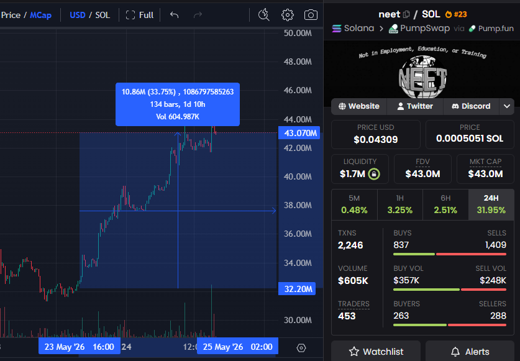520x361 pixels.
Task: Select SOL as chart currency
Action: coord(103,16)
